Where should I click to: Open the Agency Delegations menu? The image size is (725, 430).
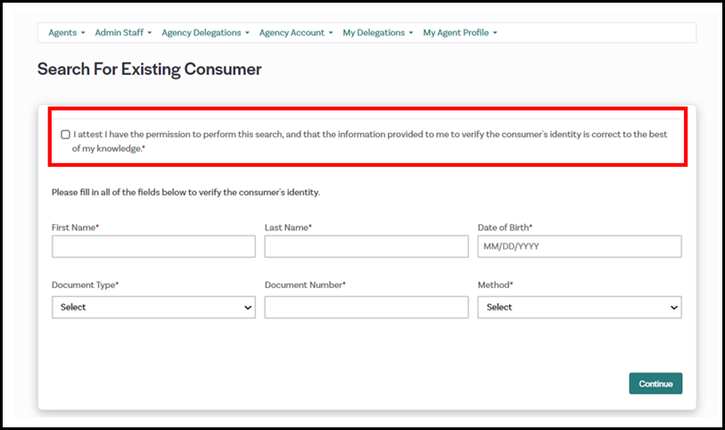pos(205,33)
